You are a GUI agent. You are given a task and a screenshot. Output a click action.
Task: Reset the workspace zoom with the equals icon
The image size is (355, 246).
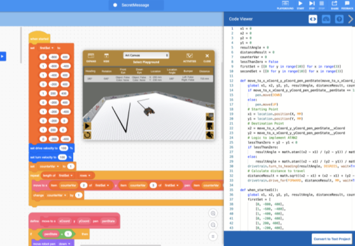(x=213, y=236)
